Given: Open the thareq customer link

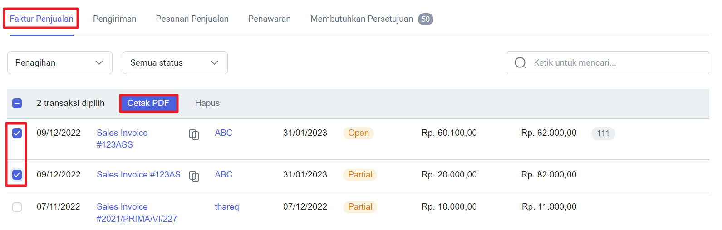Looking at the screenshot, I should pyautogui.click(x=227, y=207).
